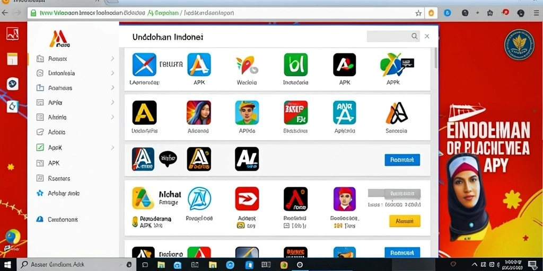
Task: Expand the Aoaindas sidebar chevron
Action: 112,88
